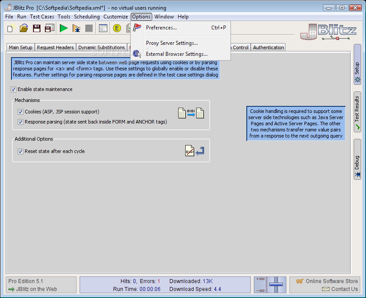Disable Reset state after each cycle
Screen dimensions: 366x298
pos(20,151)
